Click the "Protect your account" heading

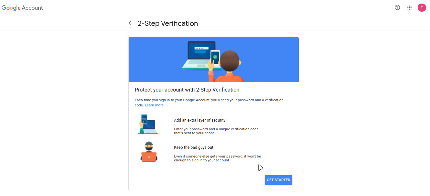[x=187, y=90]
